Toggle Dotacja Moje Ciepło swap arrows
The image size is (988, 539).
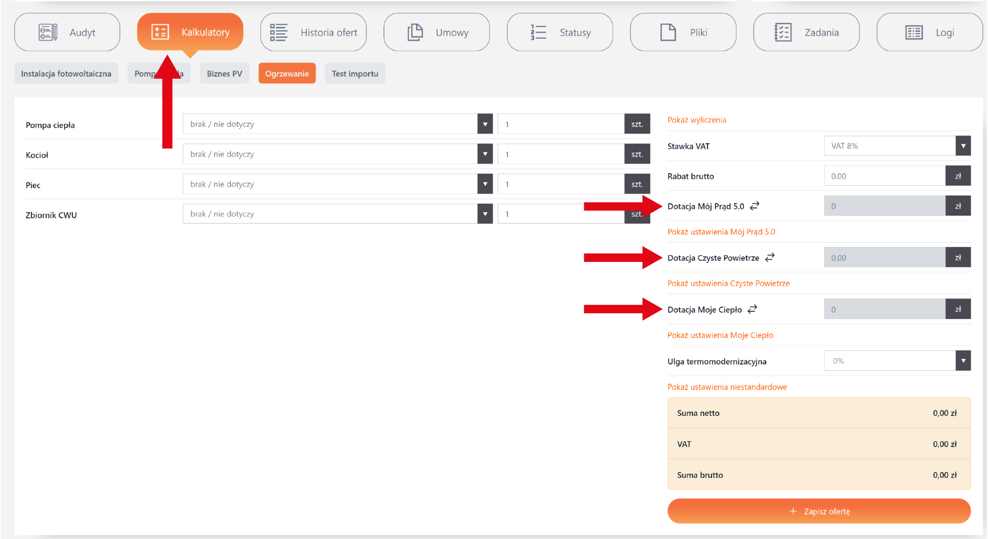pyautogui.click(x=752, y=309)
